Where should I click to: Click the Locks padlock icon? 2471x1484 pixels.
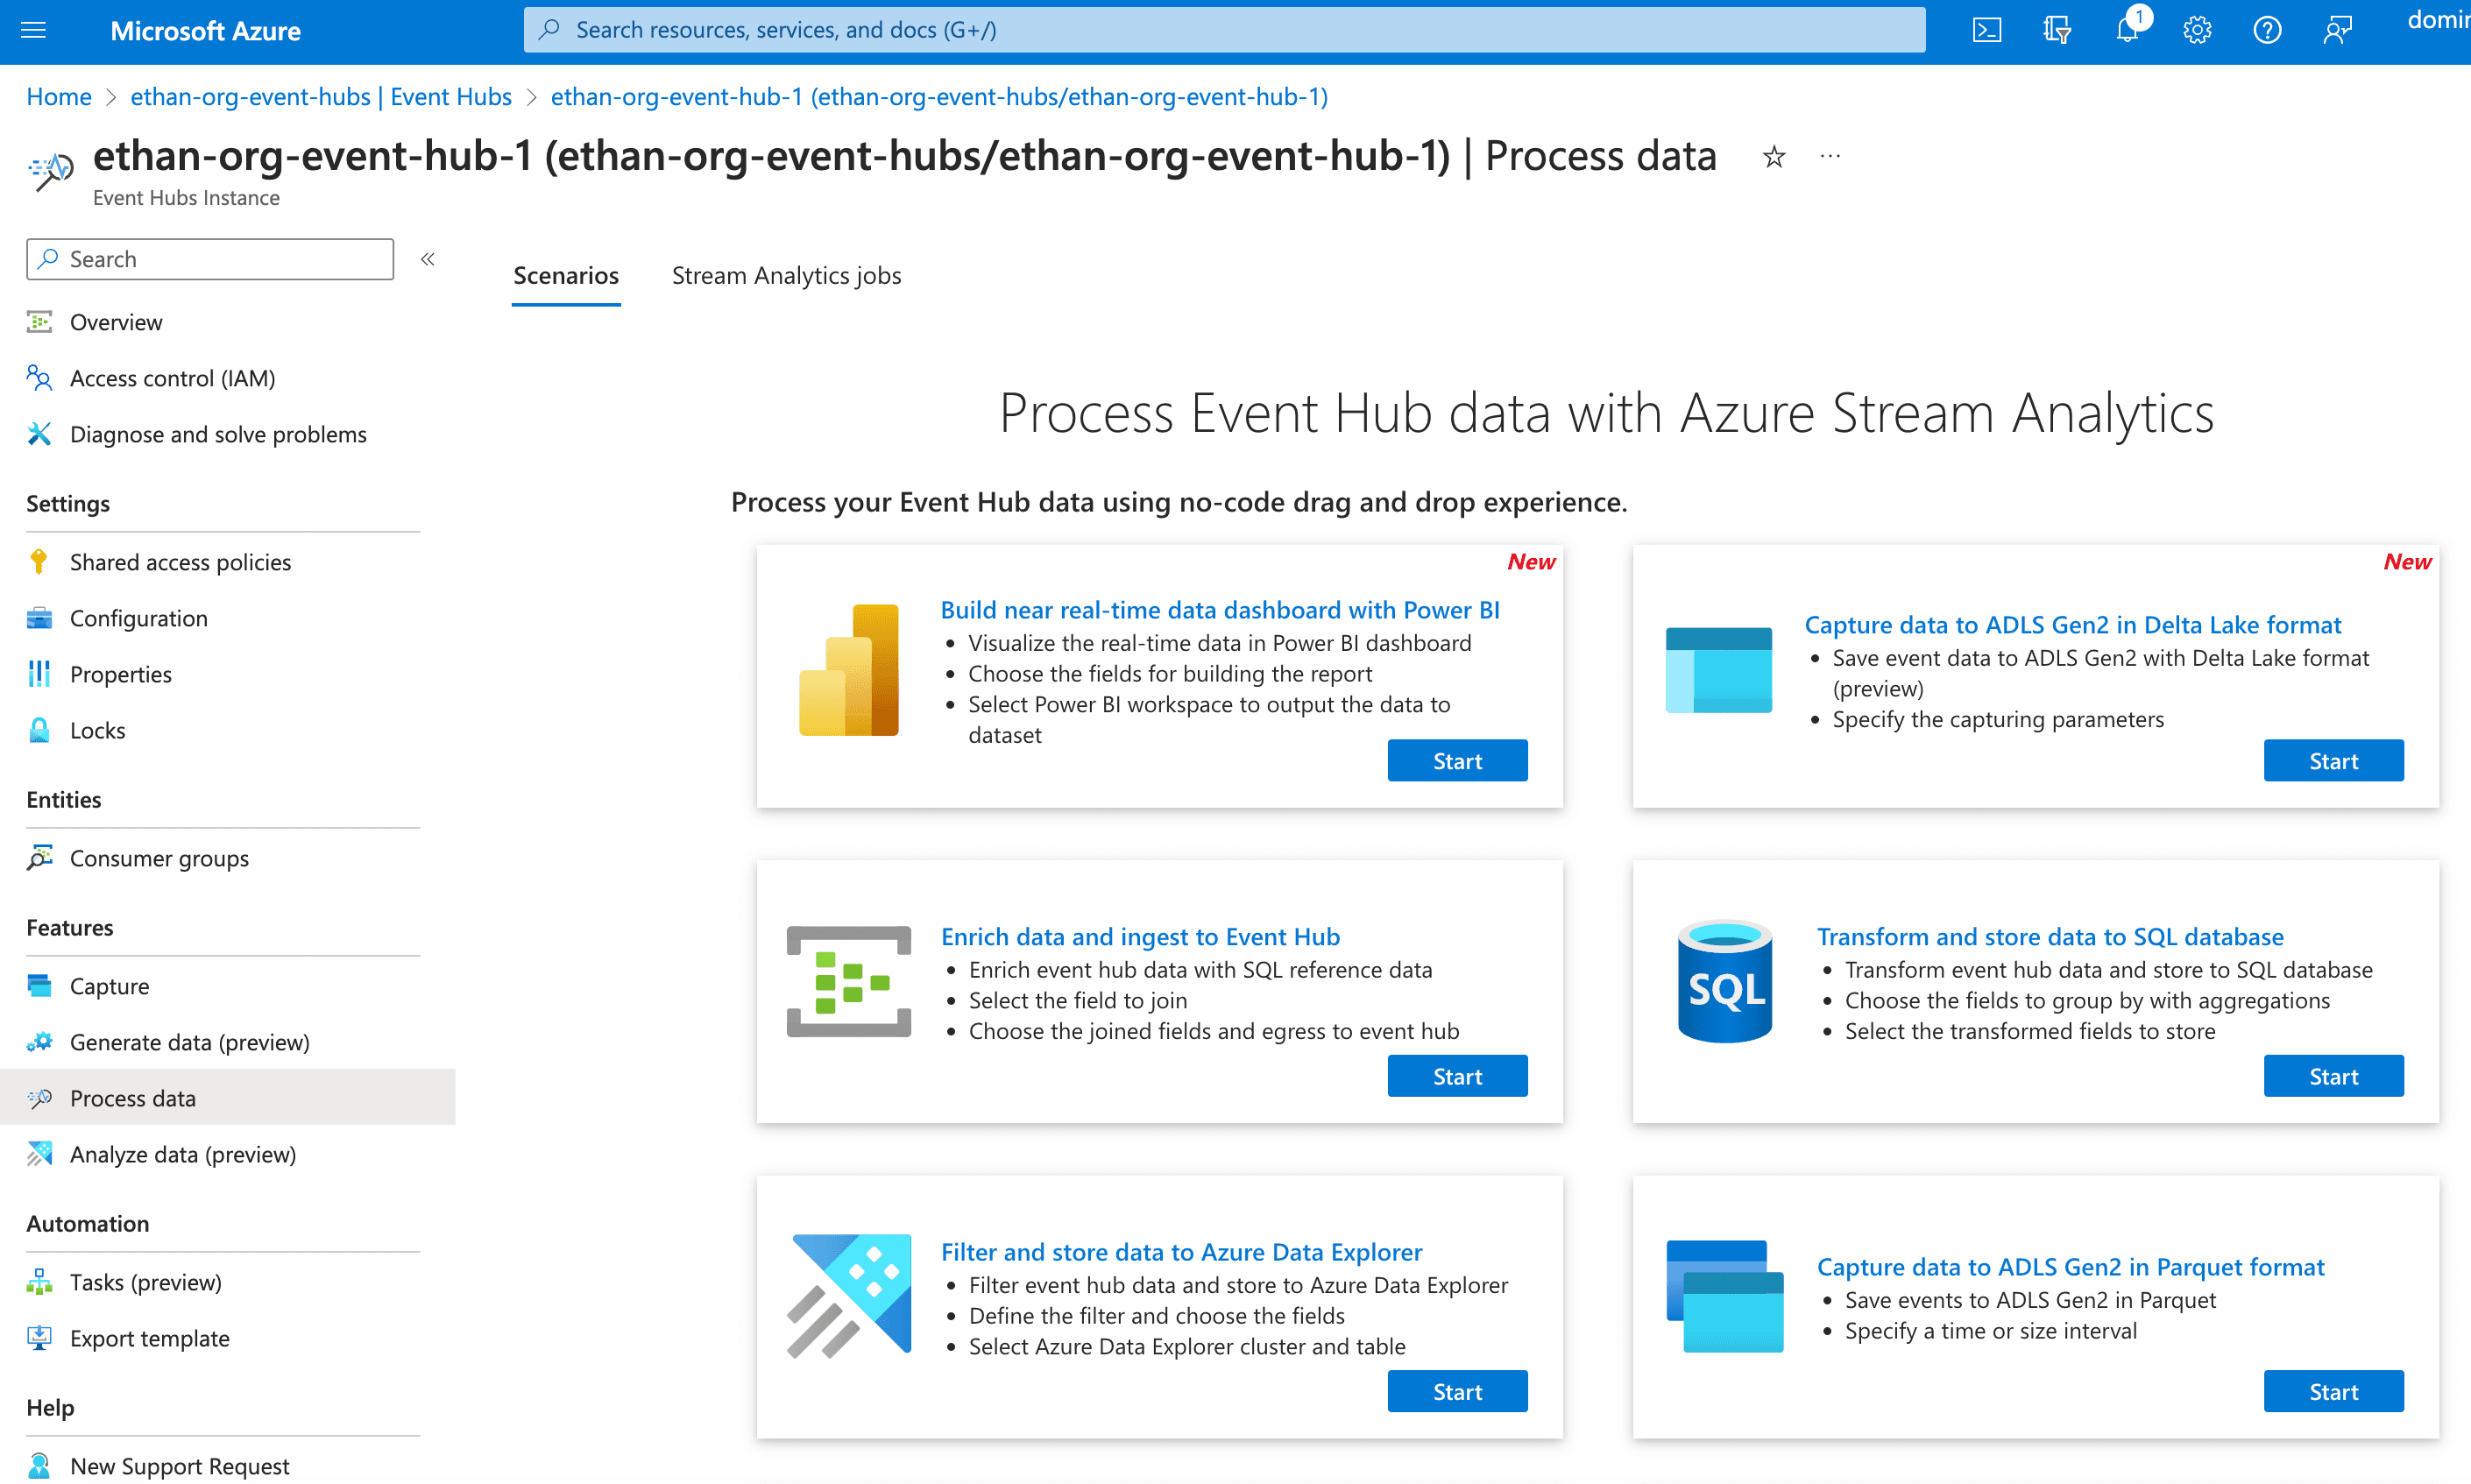coord(39,730)
